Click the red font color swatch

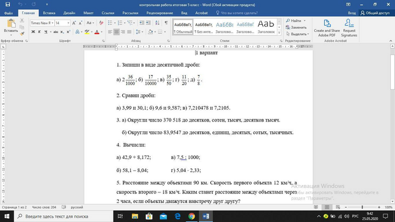coord(97,32)
